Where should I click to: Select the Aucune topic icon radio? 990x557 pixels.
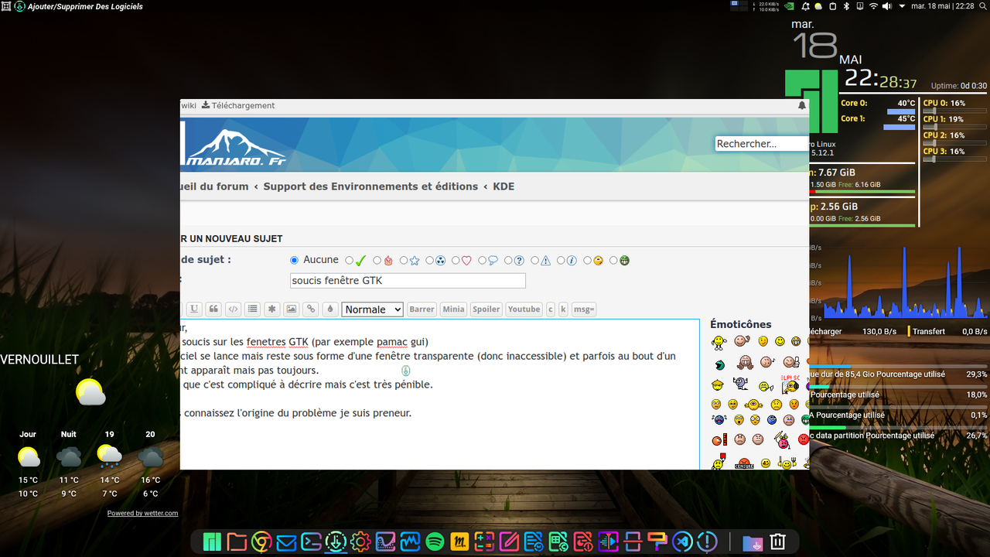point(294,261)
